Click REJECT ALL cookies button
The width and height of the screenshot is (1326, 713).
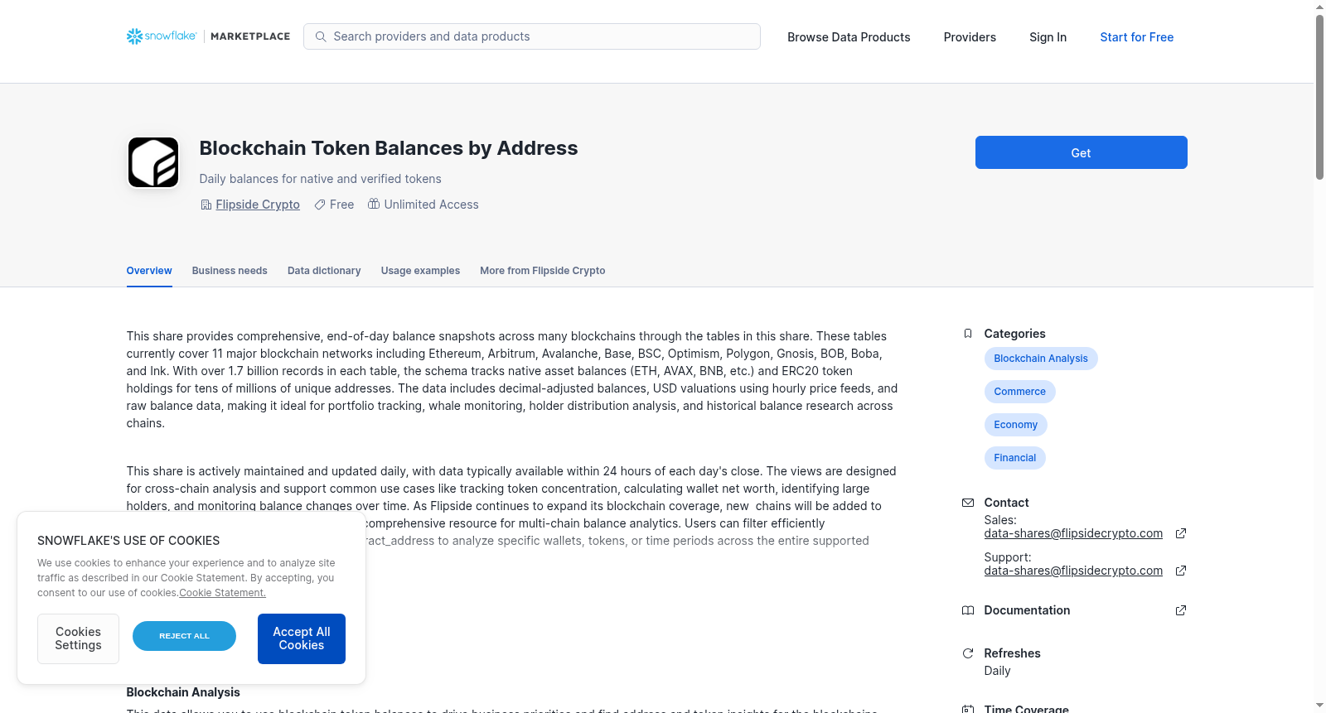click(x=184, y=636)
